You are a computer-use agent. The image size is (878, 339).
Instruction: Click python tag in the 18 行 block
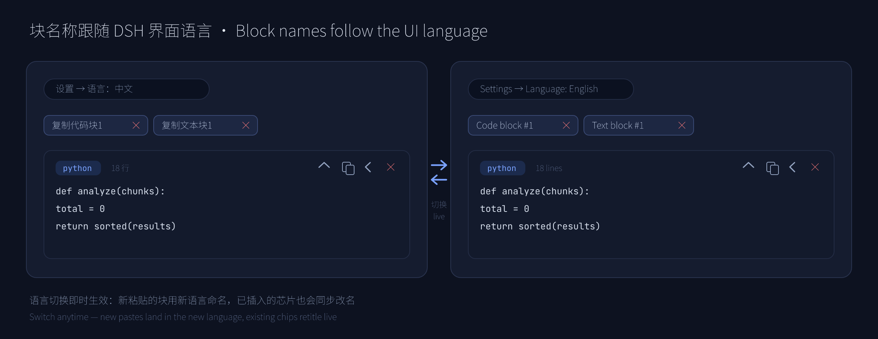(78, 168)
